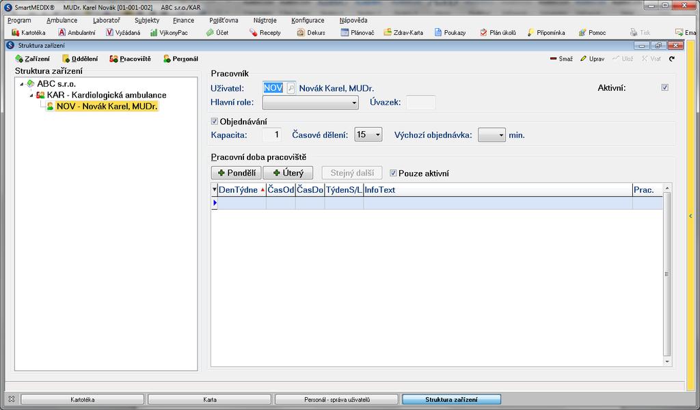Open the Pojišťovna menu
The height and width of the screenshot is (410, 700).
[224, 20]
